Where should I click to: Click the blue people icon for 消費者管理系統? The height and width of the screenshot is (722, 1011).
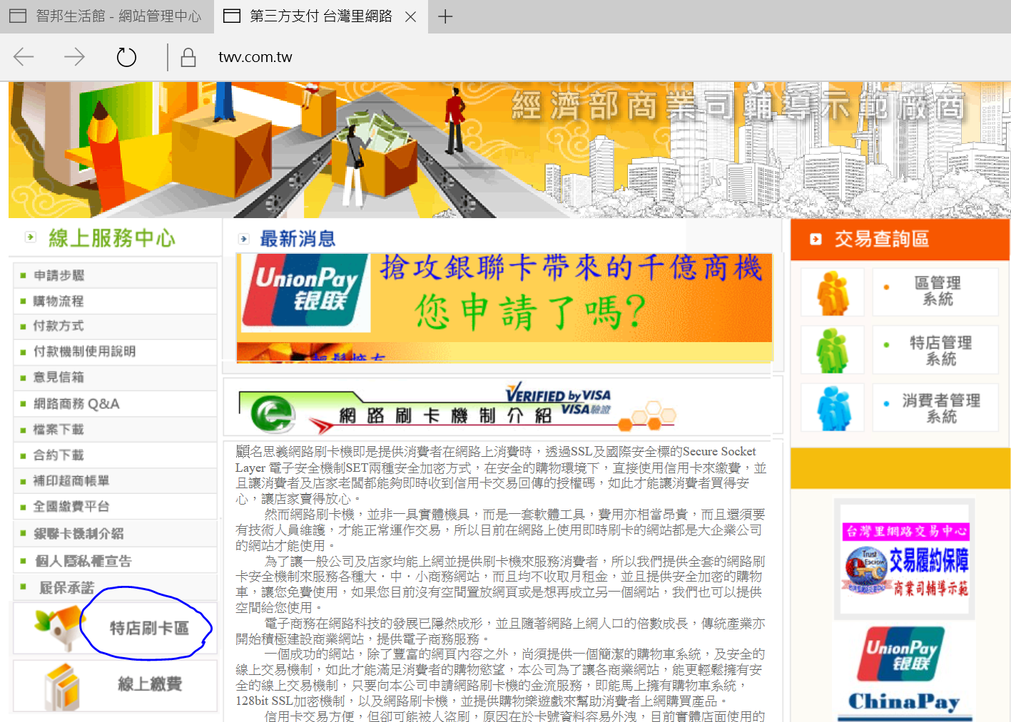(x=832, y=408)
